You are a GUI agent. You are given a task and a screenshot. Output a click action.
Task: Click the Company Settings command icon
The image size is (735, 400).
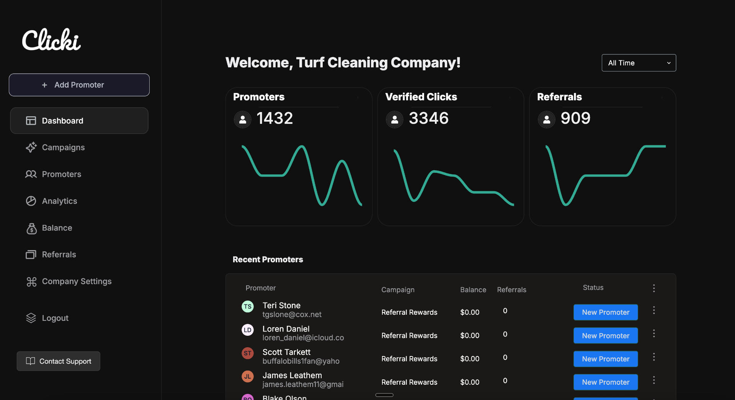point(31,282)
